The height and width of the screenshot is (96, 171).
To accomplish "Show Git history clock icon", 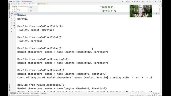I will [x=150, y=1].
